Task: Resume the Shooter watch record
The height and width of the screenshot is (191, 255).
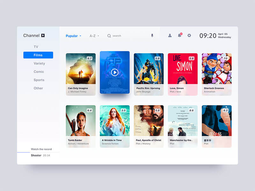Action: [40, 155]
